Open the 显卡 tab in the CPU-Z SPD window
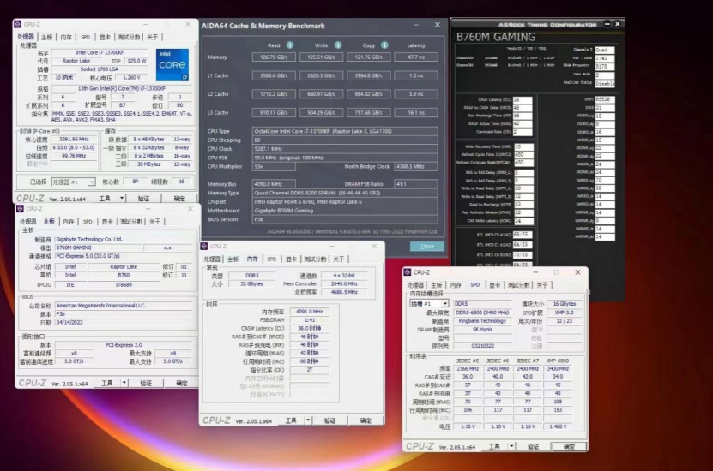The height and width of the screenshot is (471, 713). point(495,285)
